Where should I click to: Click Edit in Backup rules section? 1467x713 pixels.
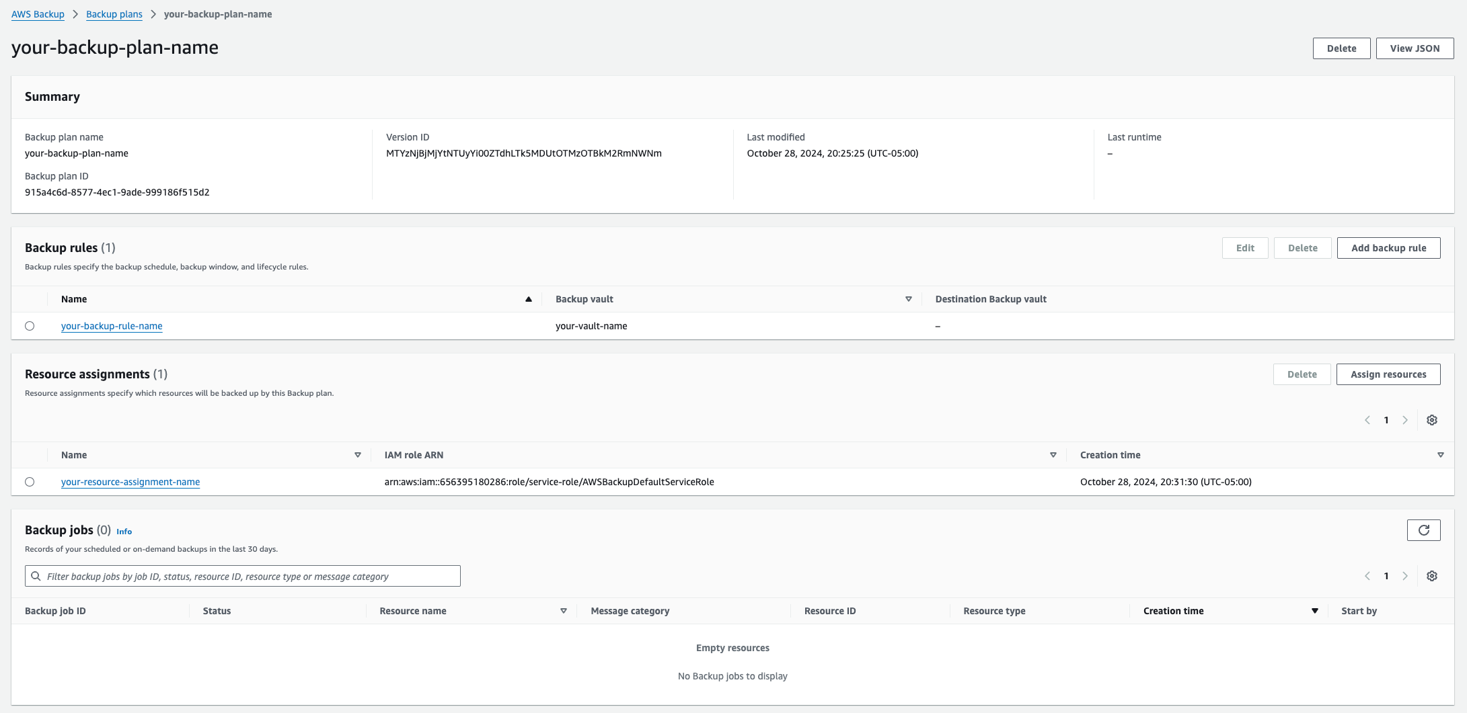(x=1245, y=248)
